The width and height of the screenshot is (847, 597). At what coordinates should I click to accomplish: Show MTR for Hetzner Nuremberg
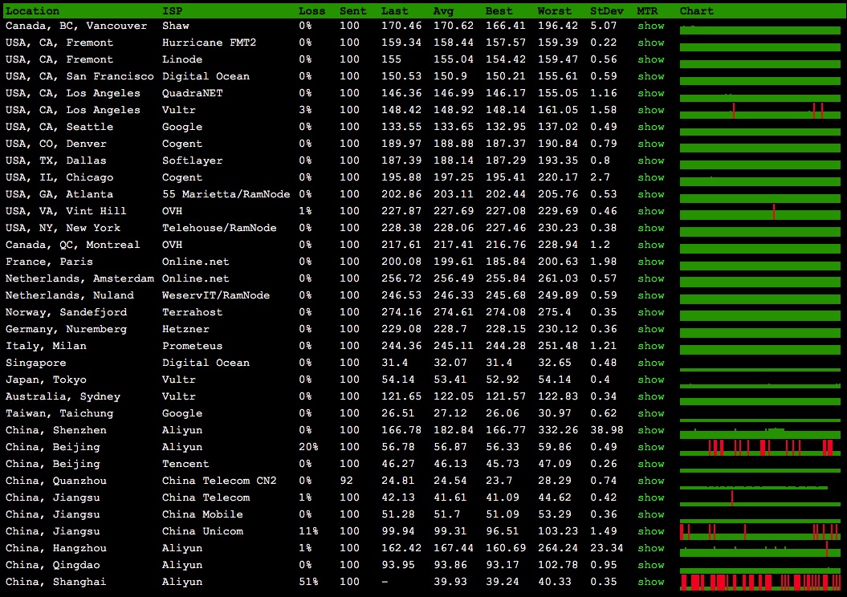(x=650, y=329)
